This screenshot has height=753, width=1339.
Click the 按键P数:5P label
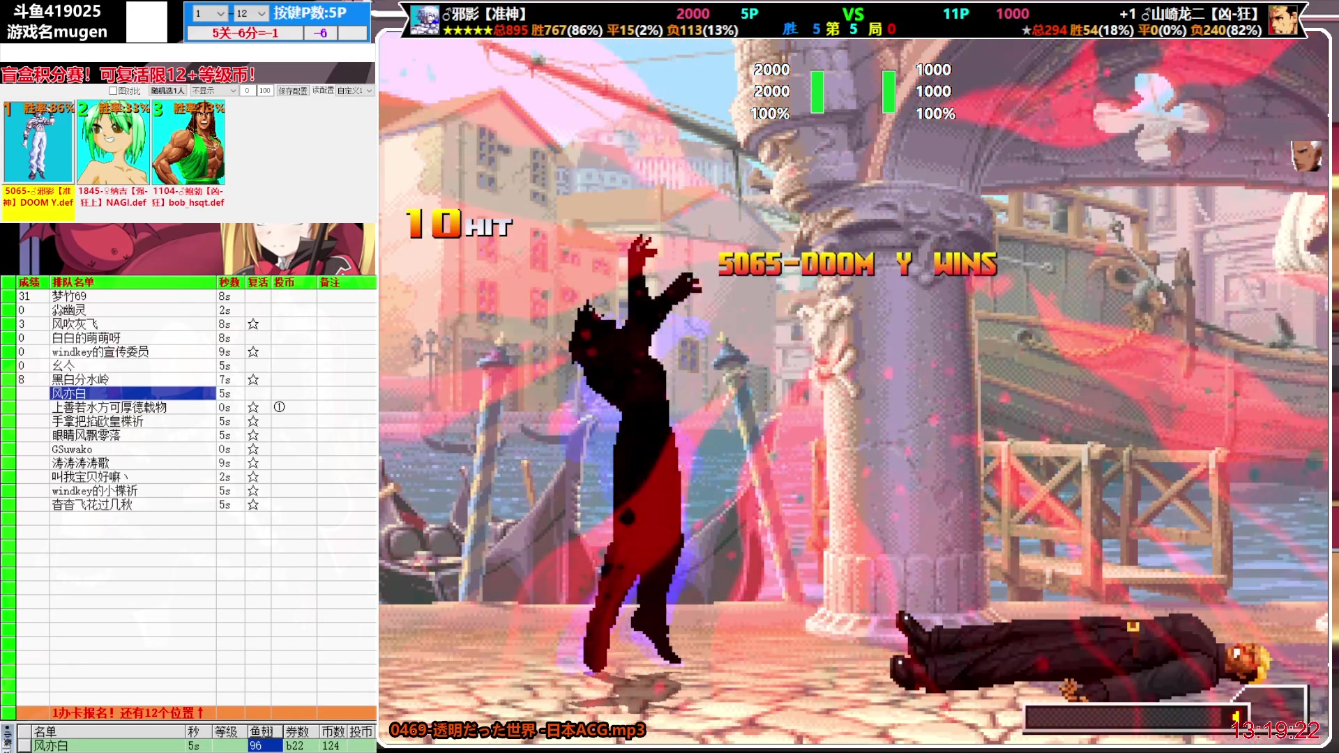tap(310, 13)
